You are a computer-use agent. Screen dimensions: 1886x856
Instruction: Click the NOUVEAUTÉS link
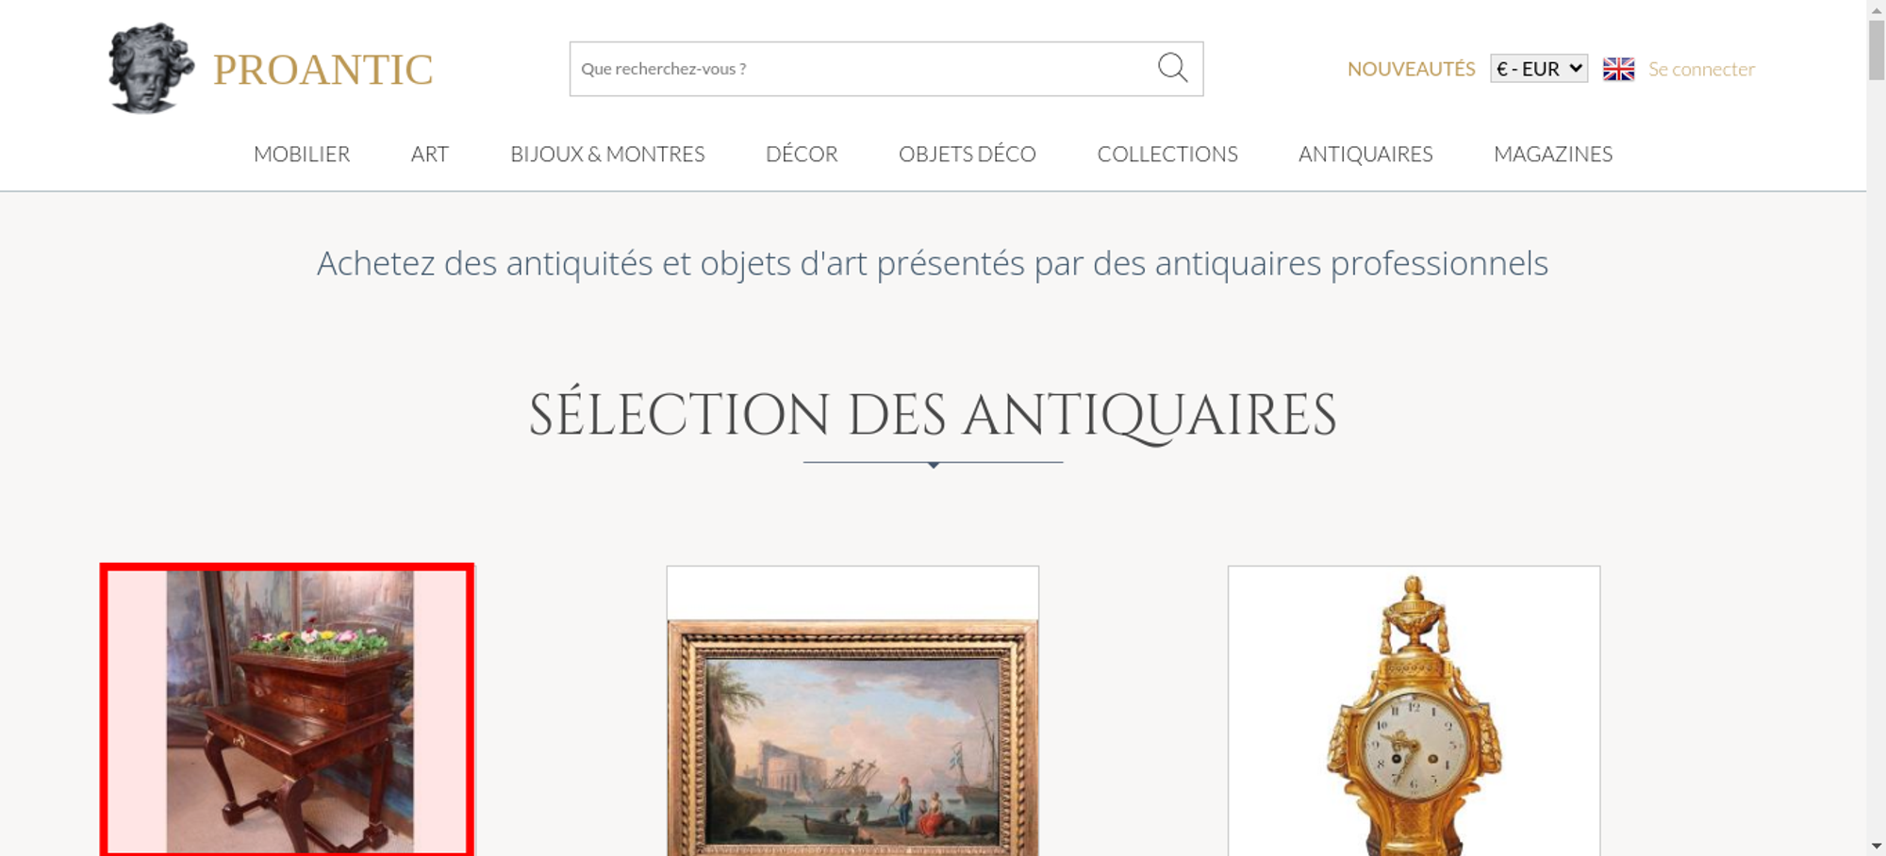1411,69
